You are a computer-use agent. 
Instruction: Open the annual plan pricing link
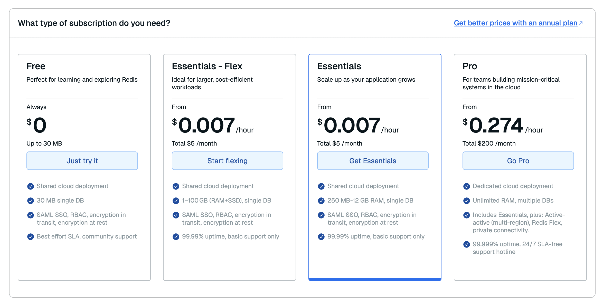(x=515, y=23)
